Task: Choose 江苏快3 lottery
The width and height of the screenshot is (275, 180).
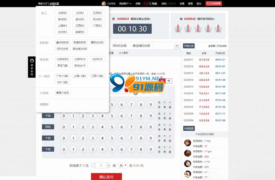Action: pyautogui.click(x=97, y=13)
